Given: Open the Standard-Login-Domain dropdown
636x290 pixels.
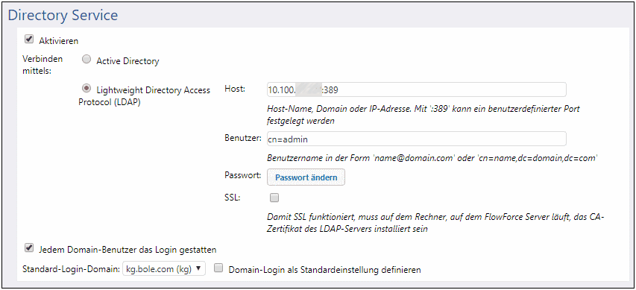Looking at the screenshot, I should click(x=164, y=268).
